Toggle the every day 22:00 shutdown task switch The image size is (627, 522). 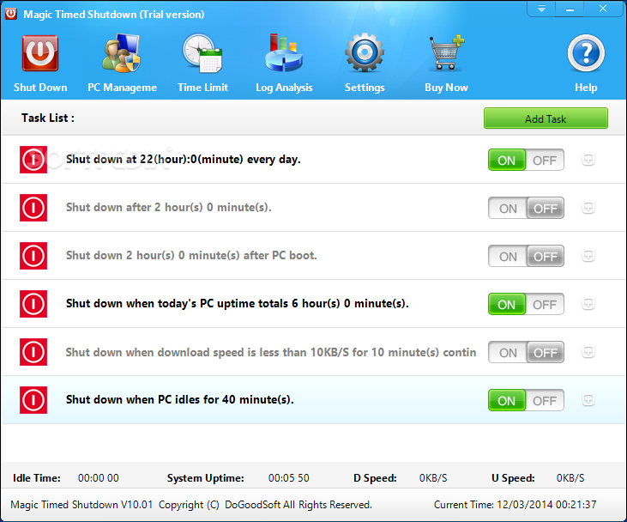[526, 161]
